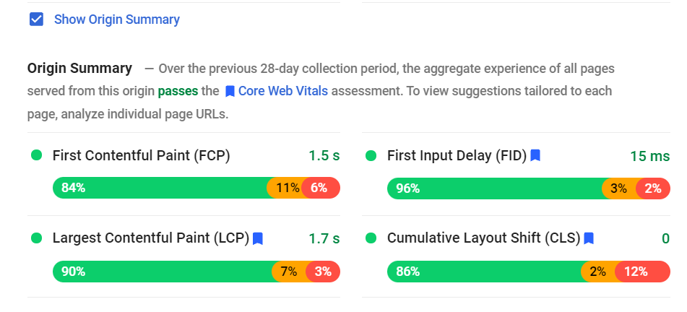The height and width of the screenshot is (312, 687).
Task: Click the green status dot for FCP
Action: 37,155
